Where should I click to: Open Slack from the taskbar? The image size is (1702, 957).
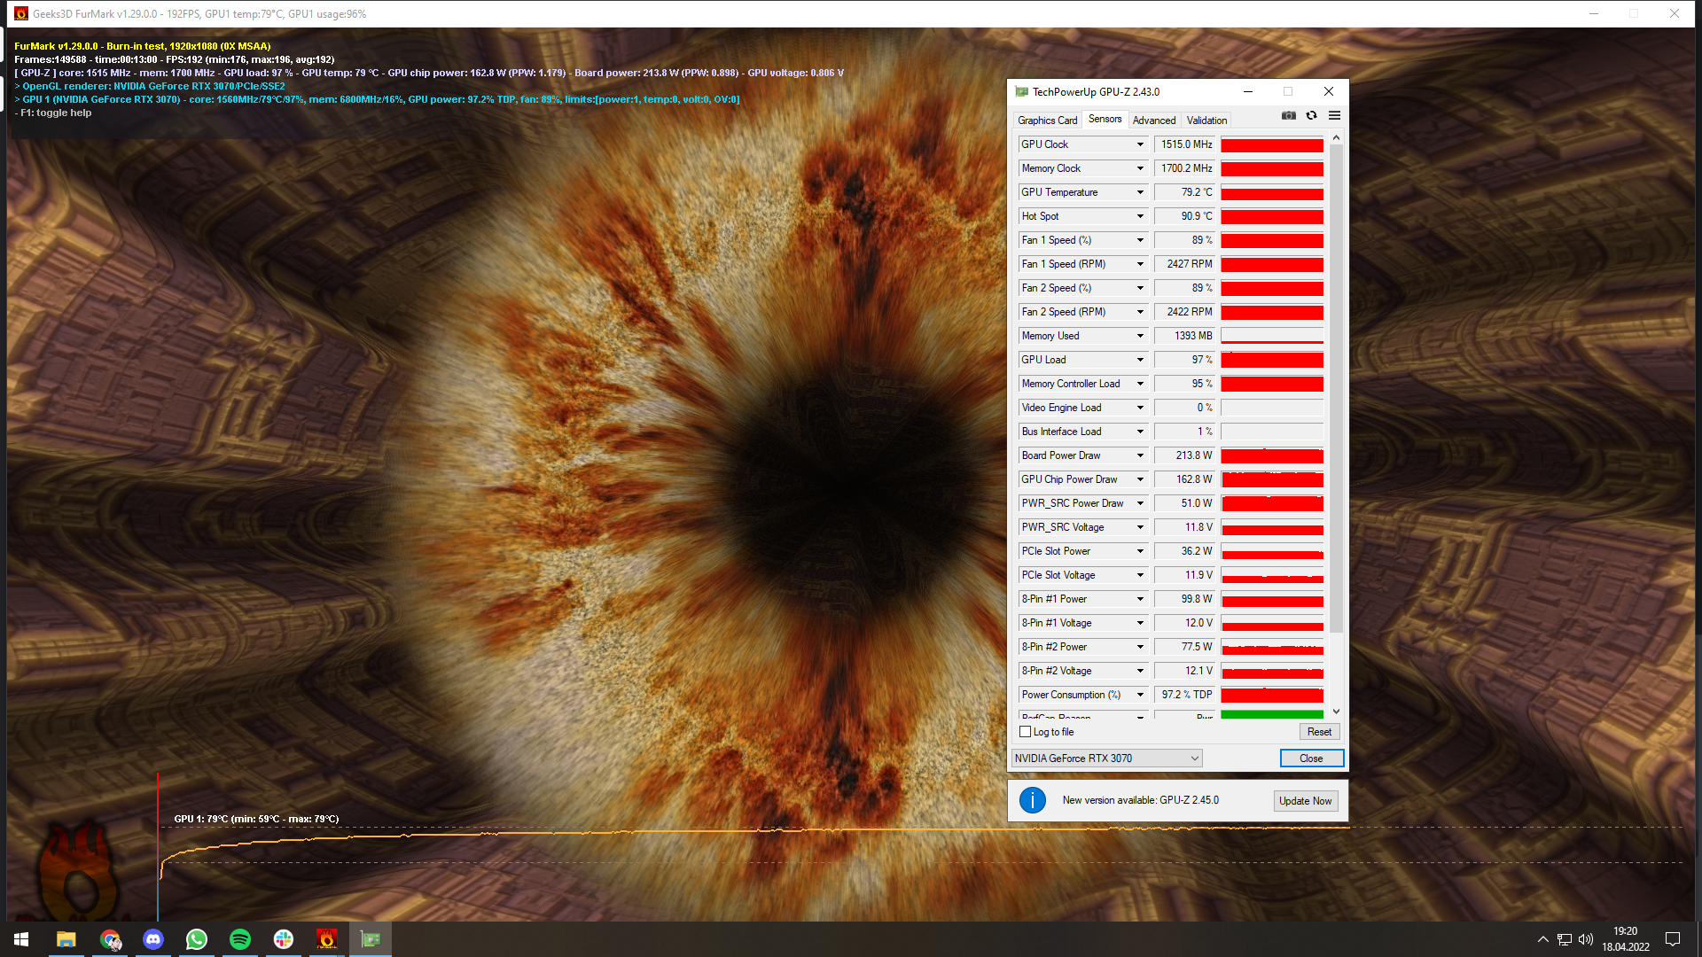(284, 939)
